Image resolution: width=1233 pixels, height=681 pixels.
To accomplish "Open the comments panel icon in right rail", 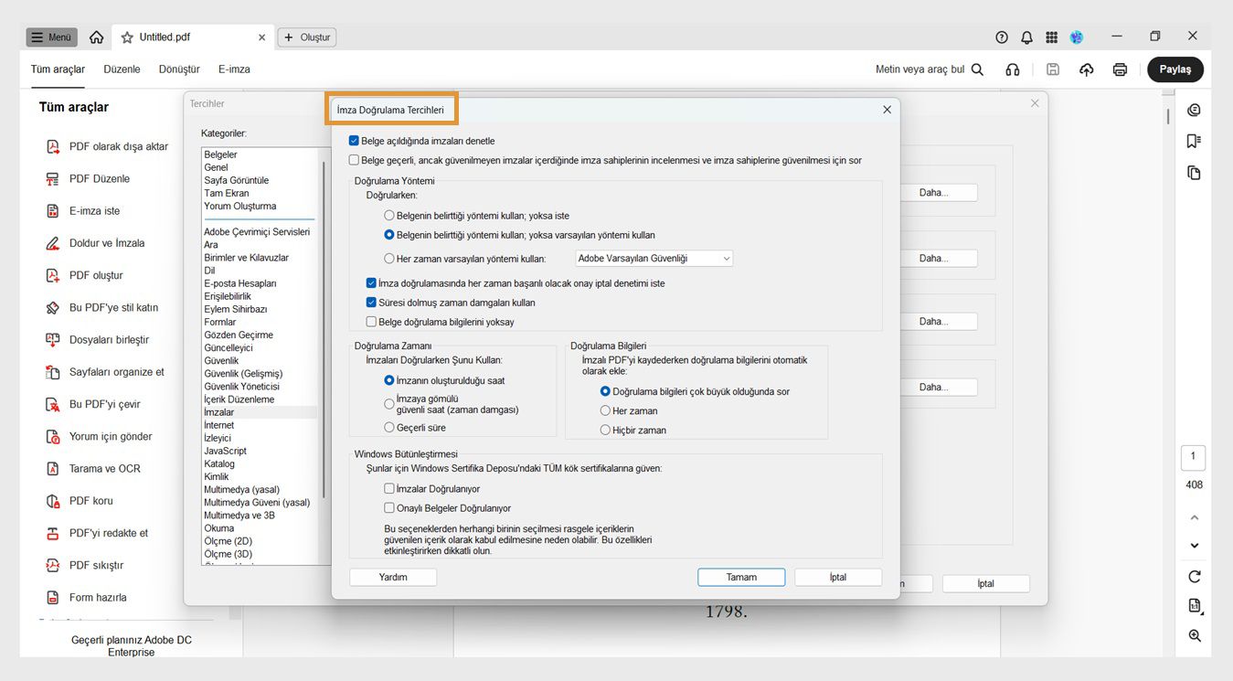I will point(1194,111).
